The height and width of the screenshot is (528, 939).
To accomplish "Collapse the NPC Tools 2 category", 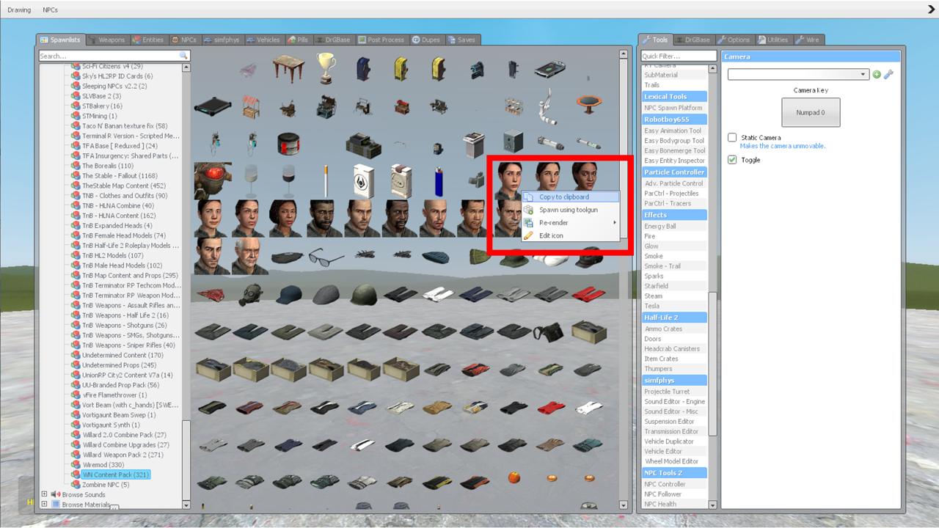I will (675, 472).
